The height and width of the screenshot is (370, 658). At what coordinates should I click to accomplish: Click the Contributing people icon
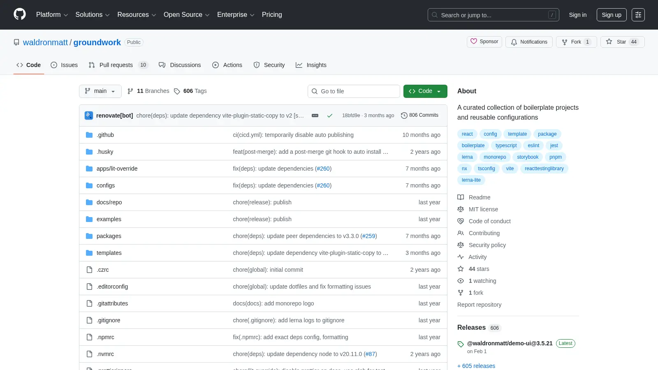tap(461, 233)
